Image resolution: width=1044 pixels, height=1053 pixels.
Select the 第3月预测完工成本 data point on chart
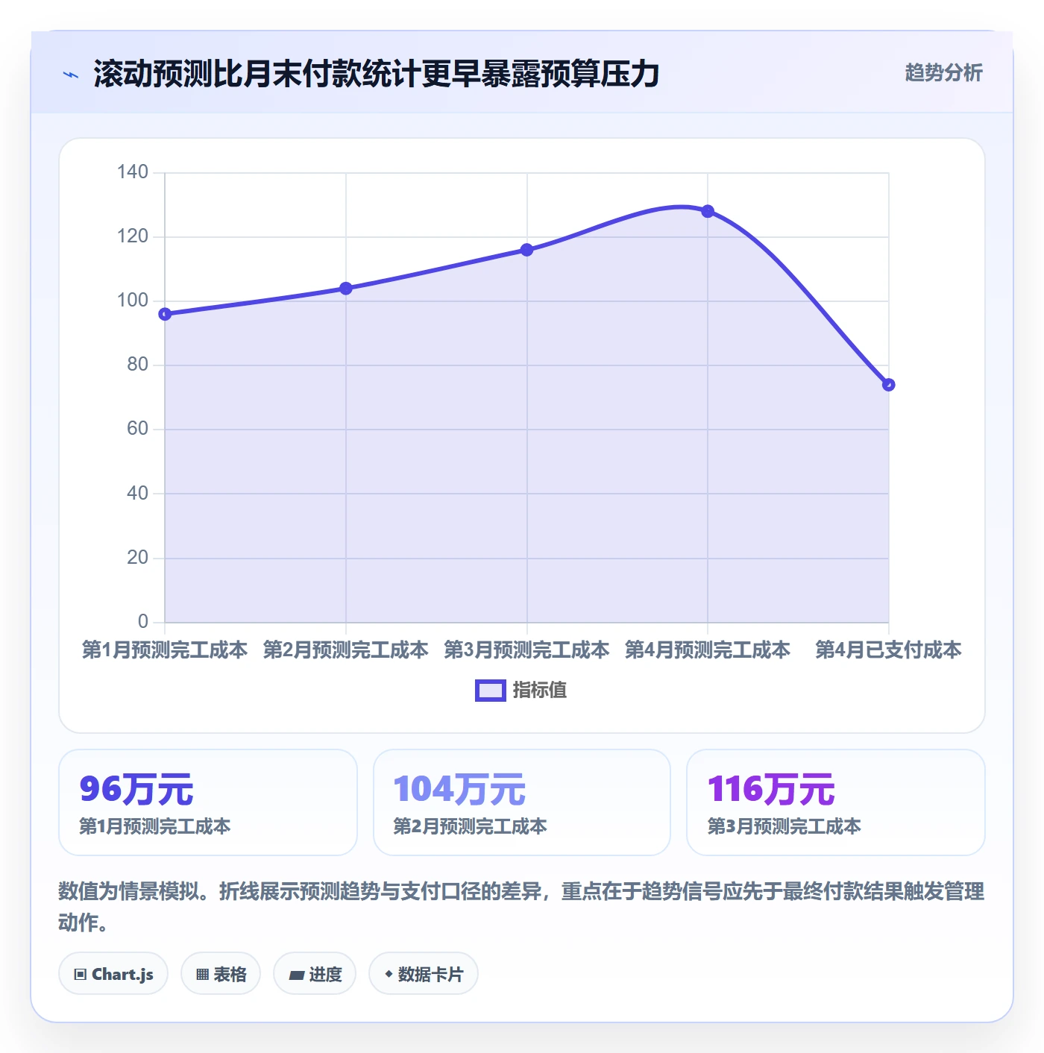pos(527,250)
